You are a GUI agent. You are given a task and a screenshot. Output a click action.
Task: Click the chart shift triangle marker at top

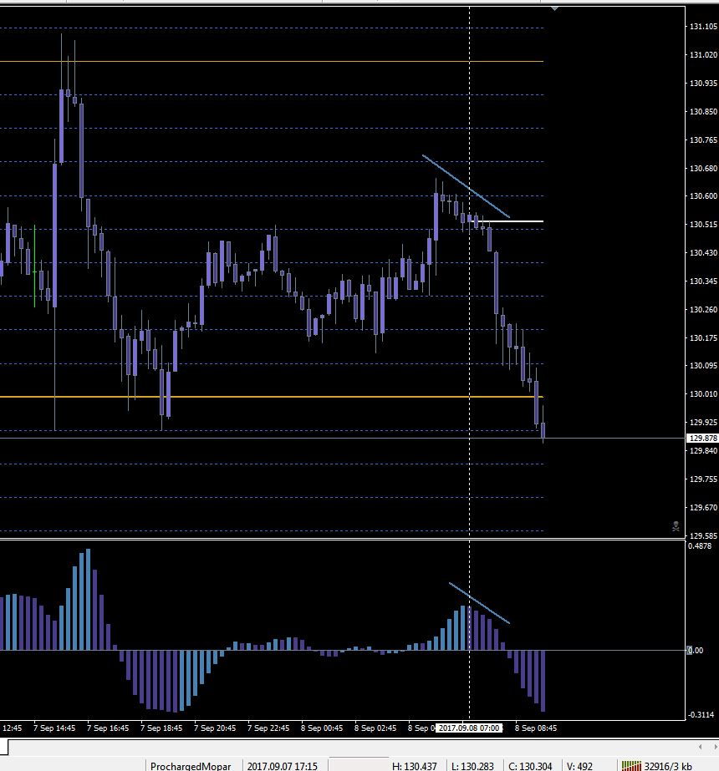554,9
